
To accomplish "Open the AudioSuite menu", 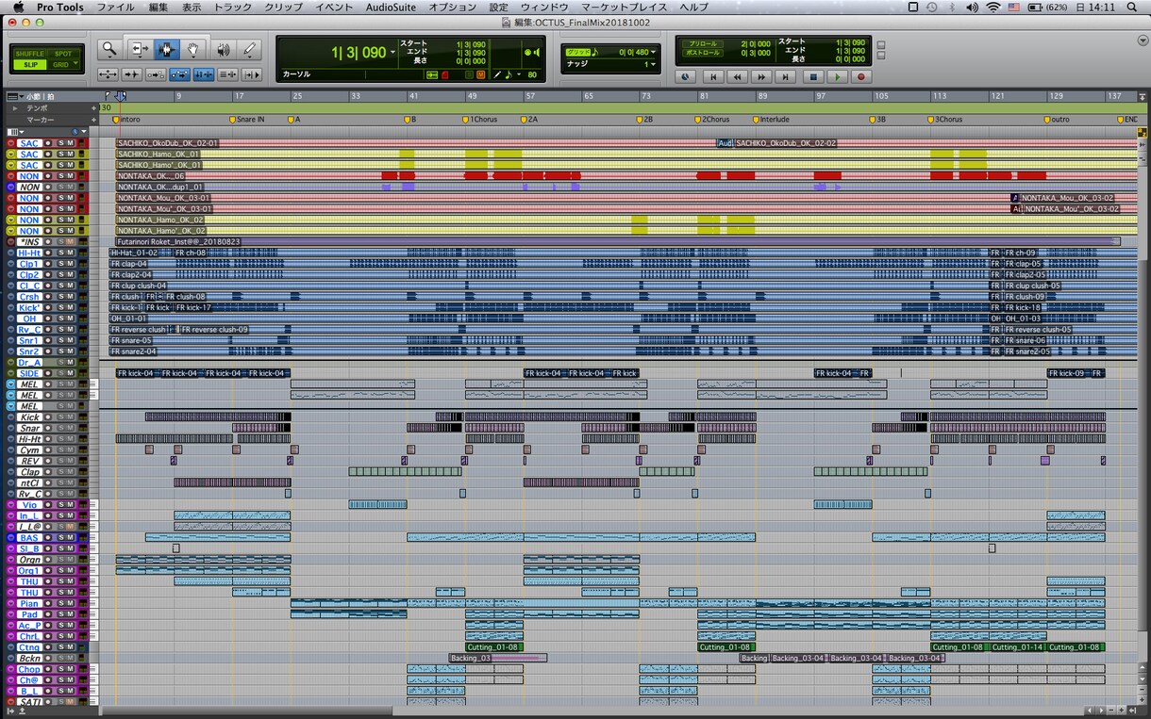I will 391,7.
